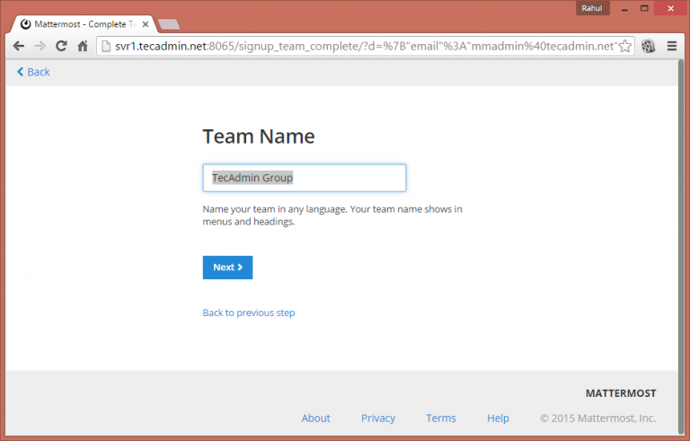Select the Mattermost - Complete tab
690x441 pixels.
tap(81, 23)
